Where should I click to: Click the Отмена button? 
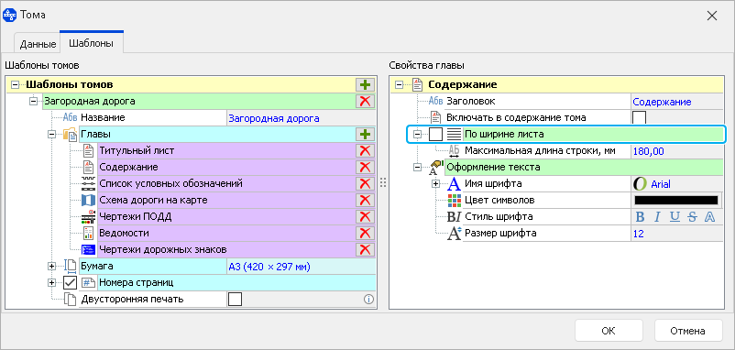pyautogui.click(x=687, y=331)
